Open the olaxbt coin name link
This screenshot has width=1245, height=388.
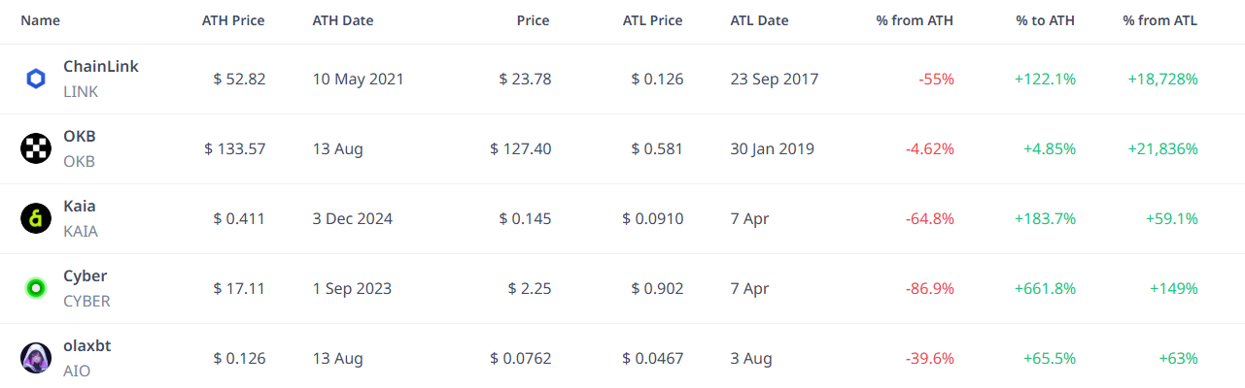coord(87,346)
